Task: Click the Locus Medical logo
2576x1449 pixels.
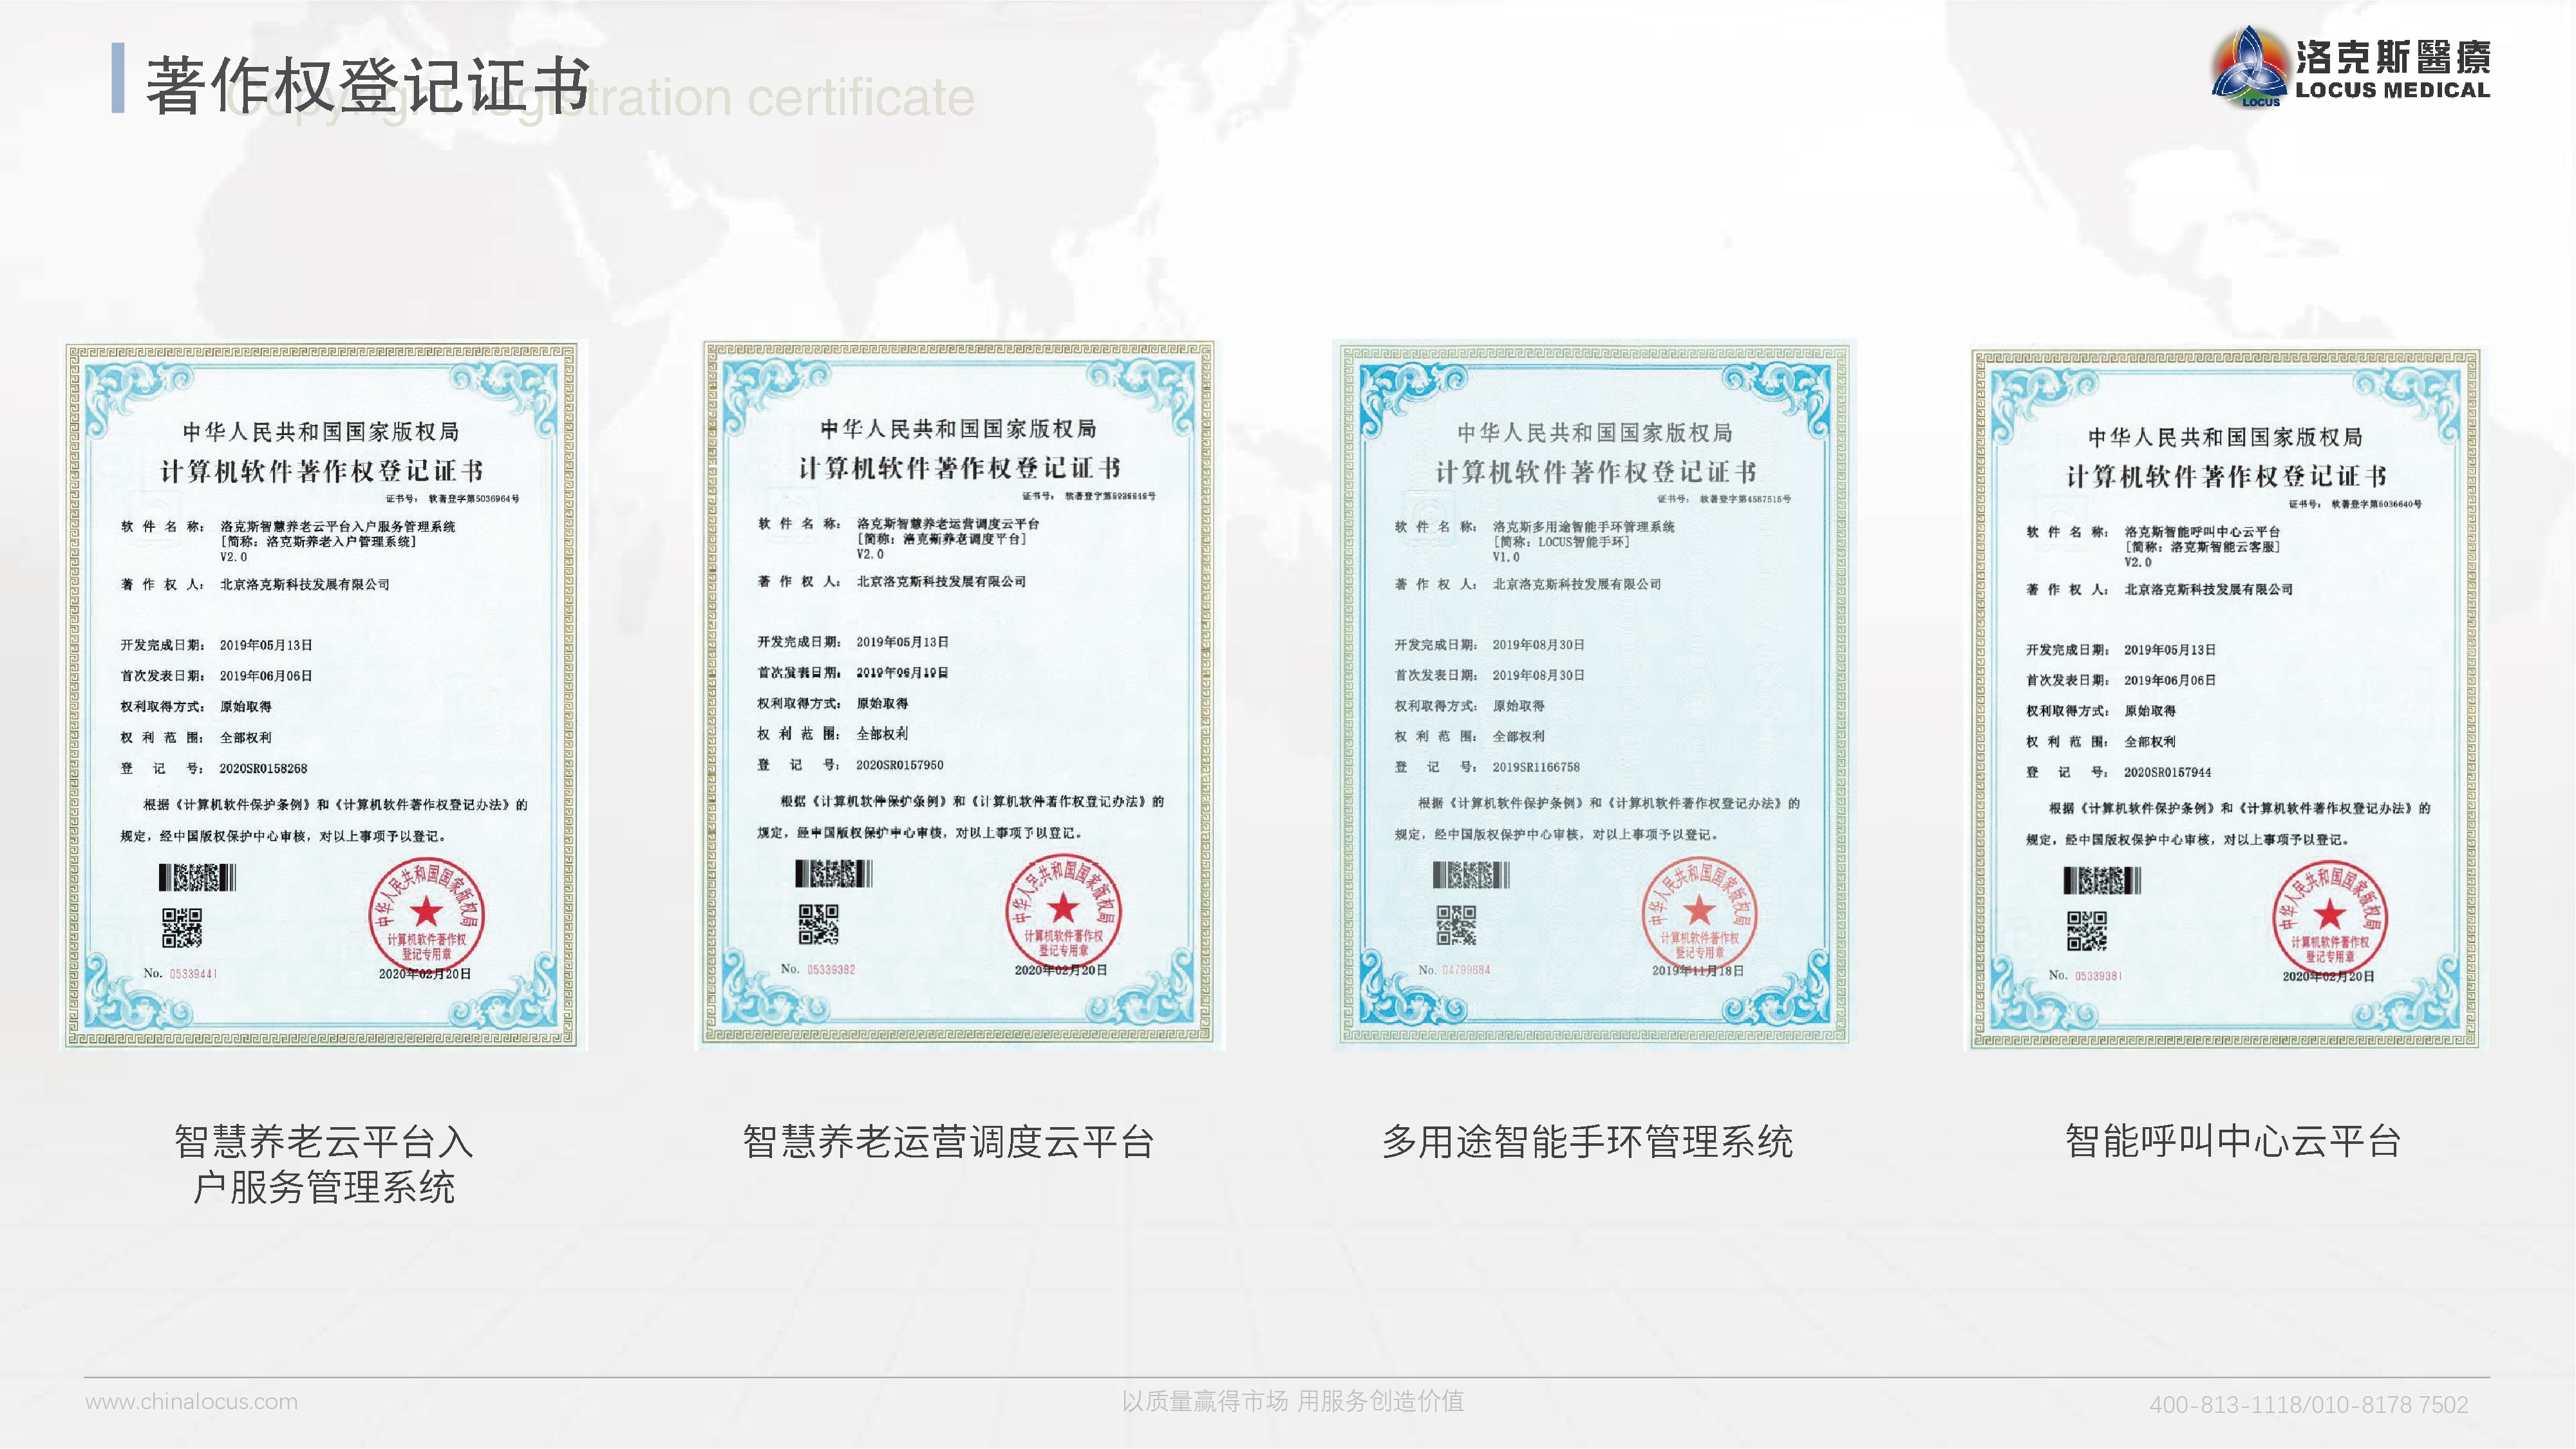Action: click(x=2350, y=67)
